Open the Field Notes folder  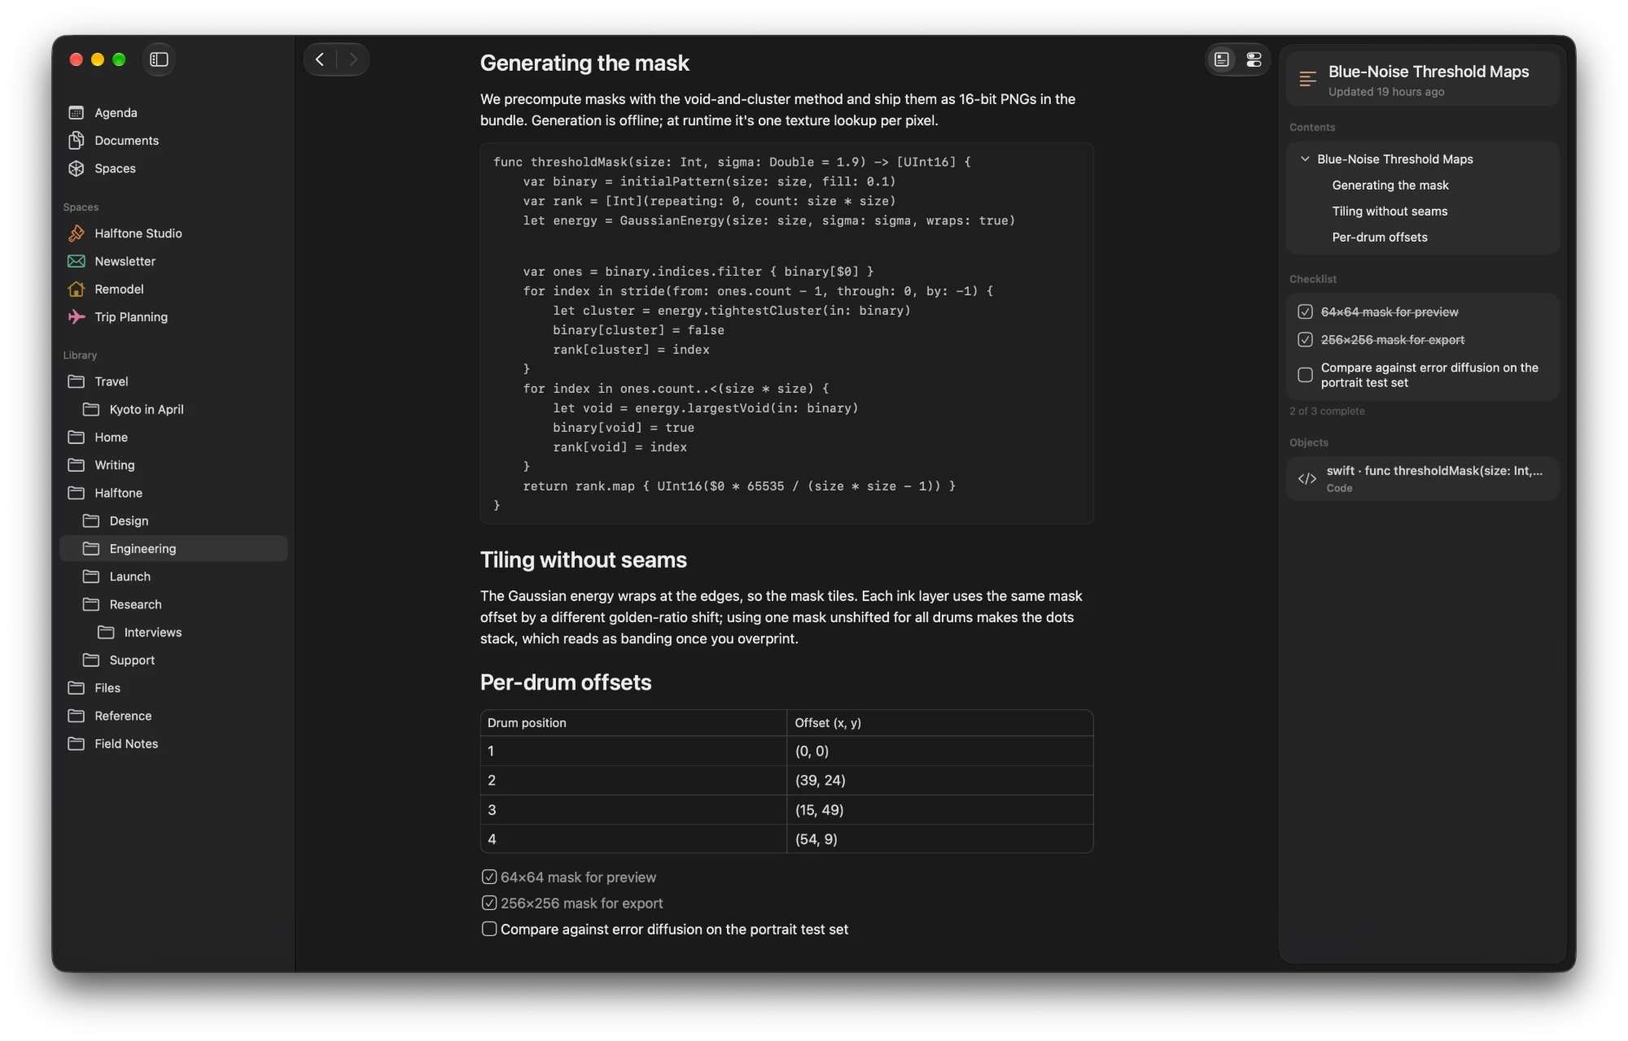coord(173,743)
